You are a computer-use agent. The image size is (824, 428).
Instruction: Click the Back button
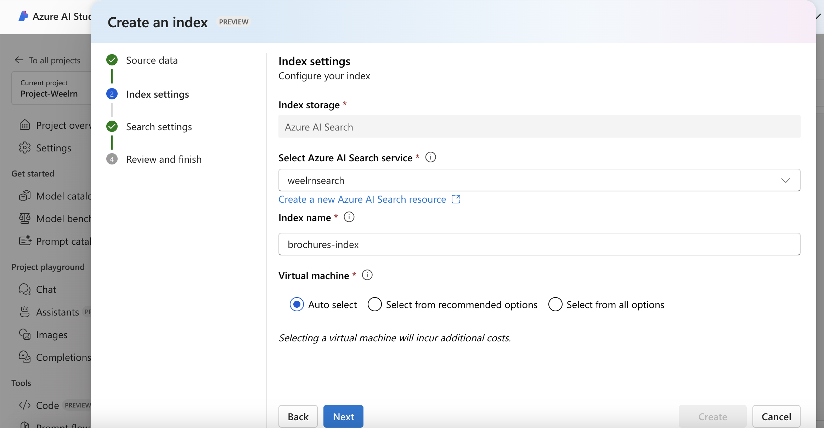click(x=298, y=416)
